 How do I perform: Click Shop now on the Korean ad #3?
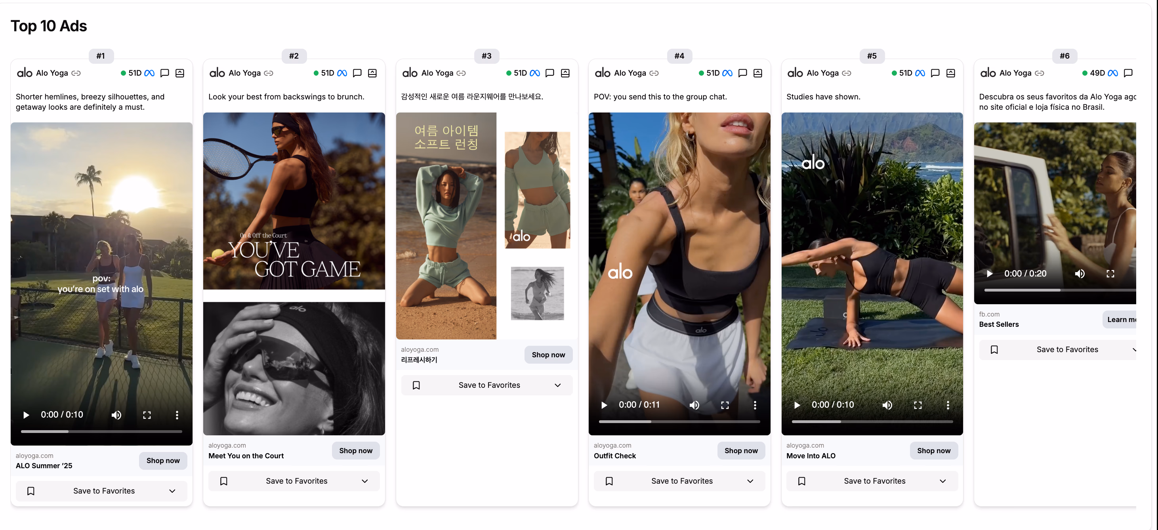pos(548,355)
